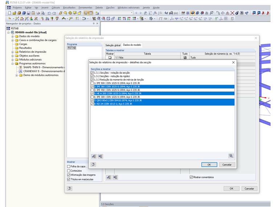Click select-all icon below Tabelas a mostrar

[x=109, y=177]
